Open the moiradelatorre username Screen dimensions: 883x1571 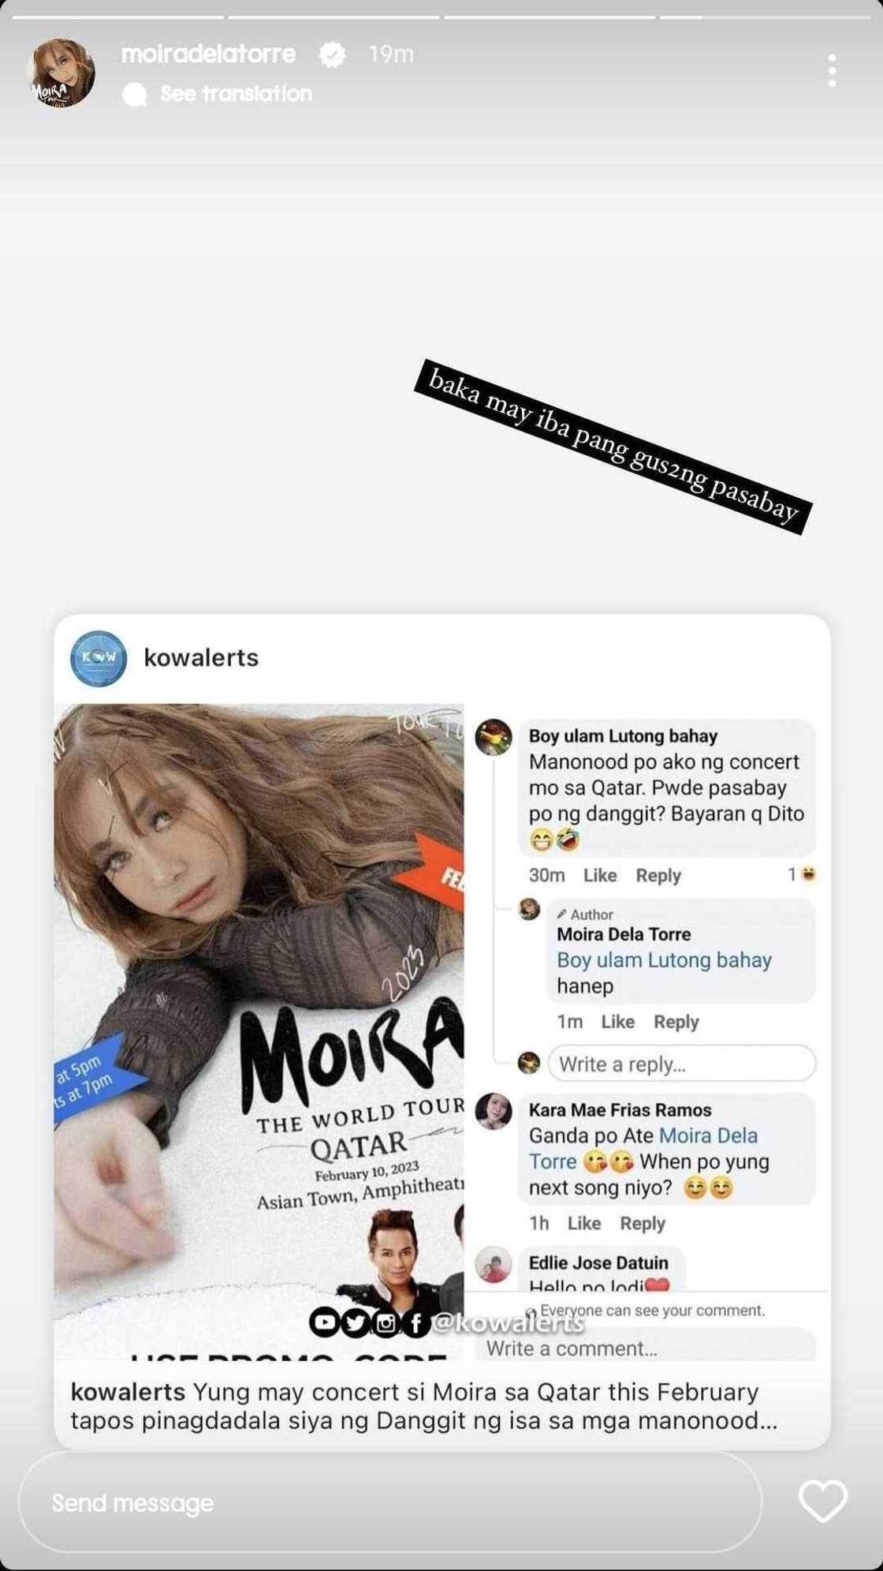point(209,54)
